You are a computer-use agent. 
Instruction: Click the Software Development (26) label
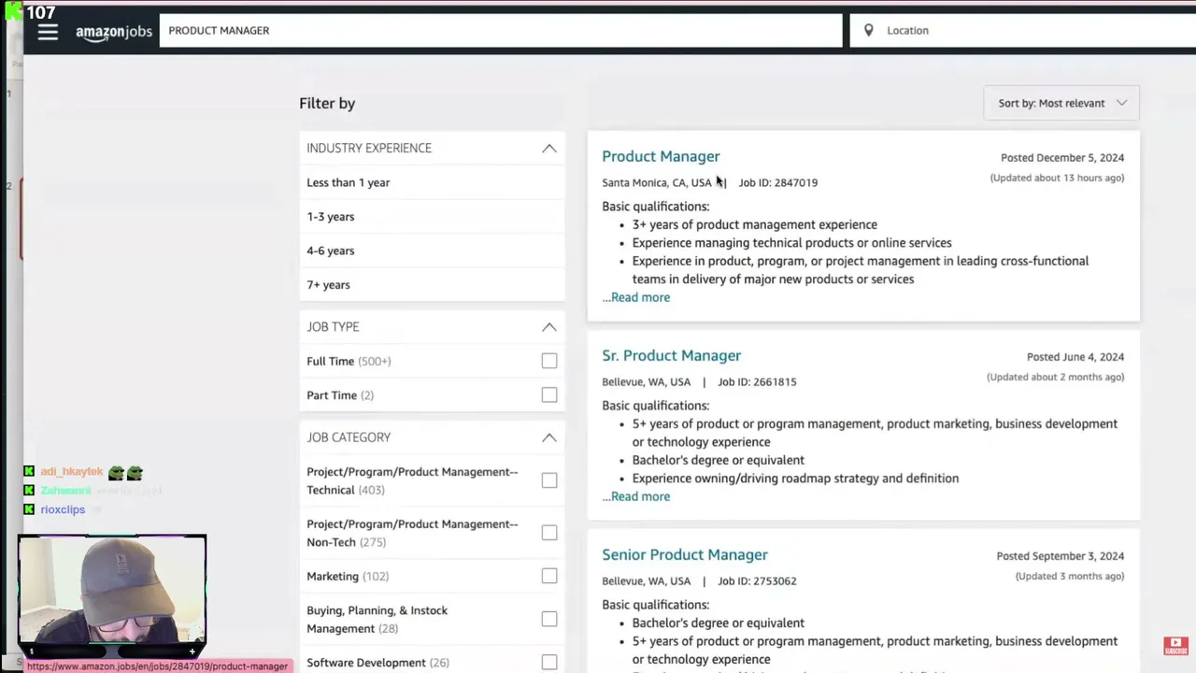377,663
